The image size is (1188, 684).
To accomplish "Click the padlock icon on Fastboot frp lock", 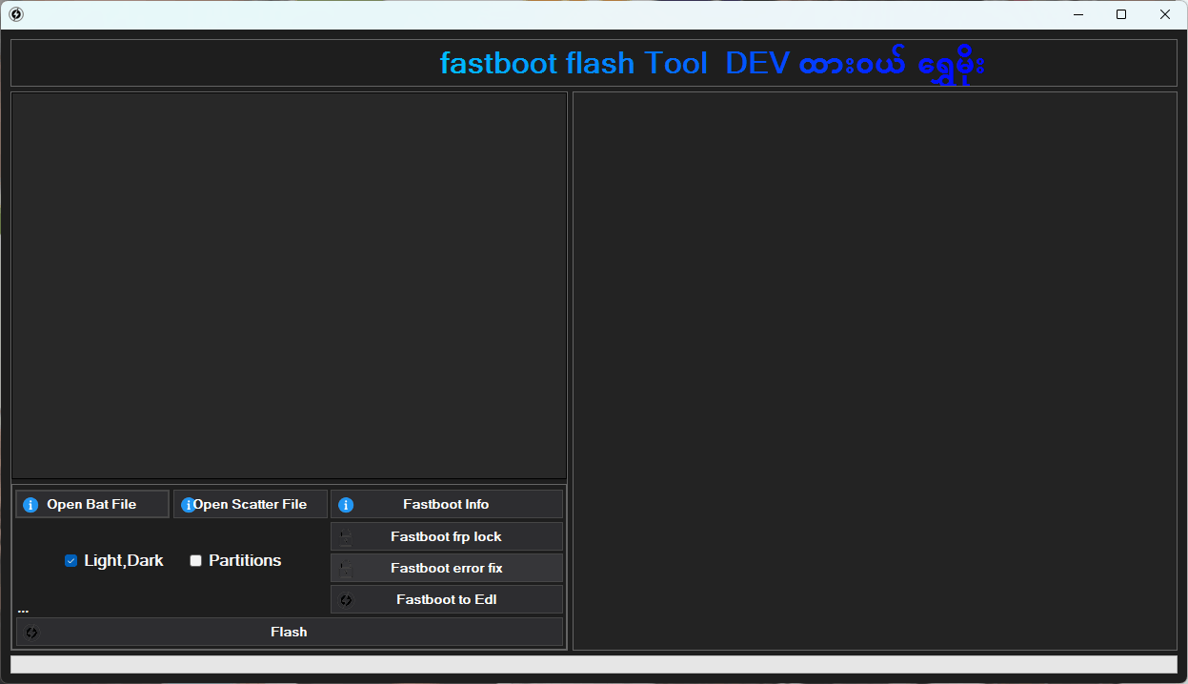I will click(345, 535).
